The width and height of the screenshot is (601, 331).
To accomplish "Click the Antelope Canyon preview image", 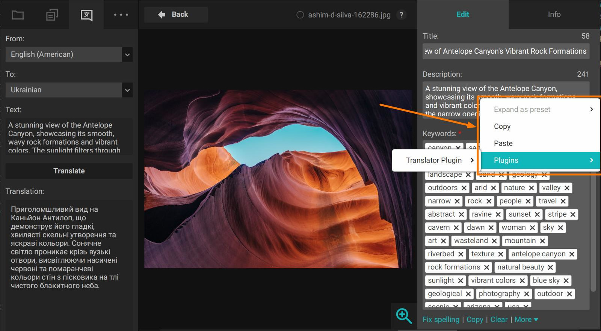I will (x=278, y=179).
